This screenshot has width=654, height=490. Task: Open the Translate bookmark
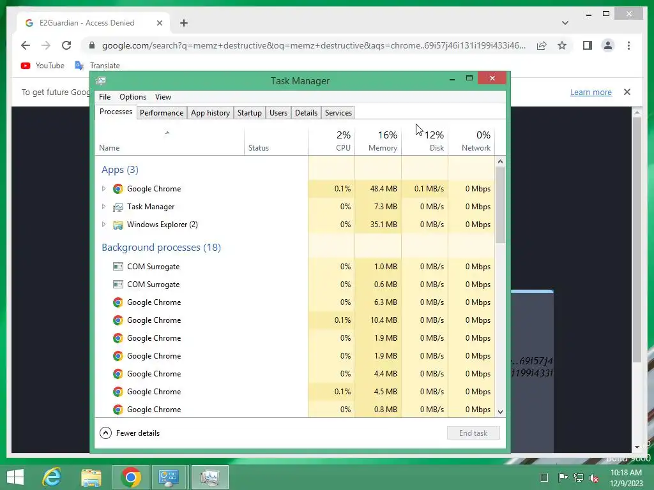pyautogui.click(x=97, y=66)
